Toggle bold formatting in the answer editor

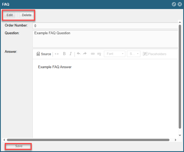click(x=64, y=54)
